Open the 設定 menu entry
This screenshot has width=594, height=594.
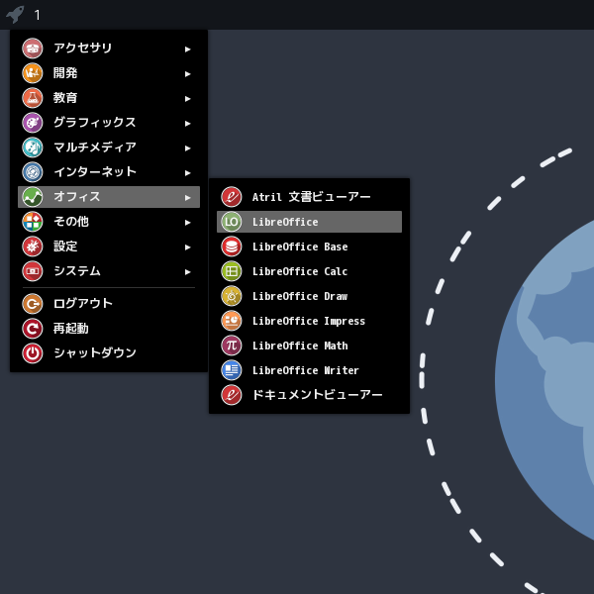click(109, 247)
